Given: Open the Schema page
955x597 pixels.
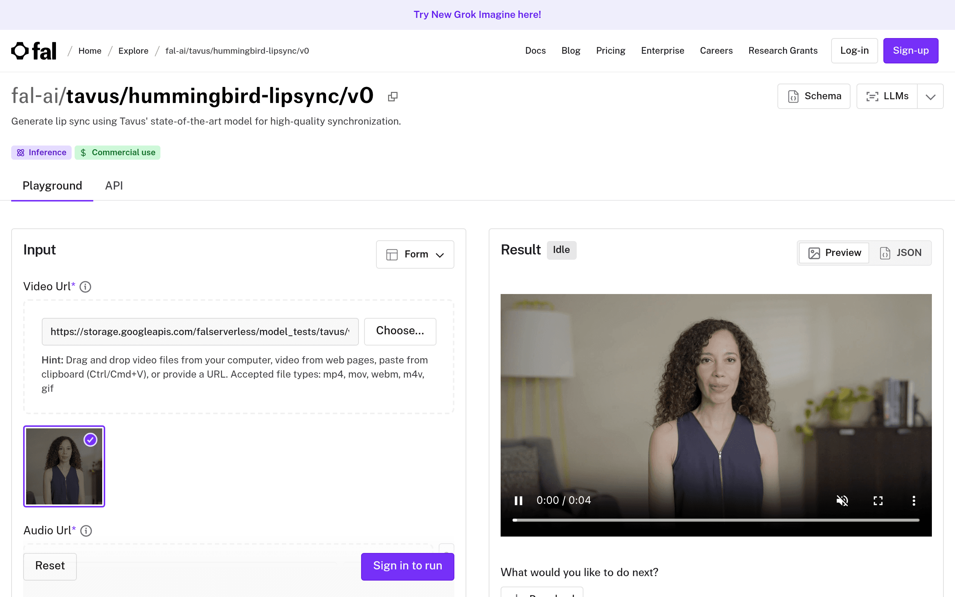Looking at the screenshot, I should tap(814, 96).
